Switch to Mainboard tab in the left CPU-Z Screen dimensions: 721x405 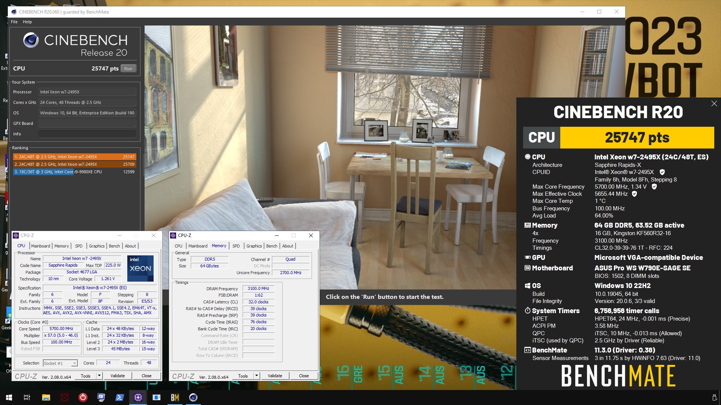pos(41,246)
